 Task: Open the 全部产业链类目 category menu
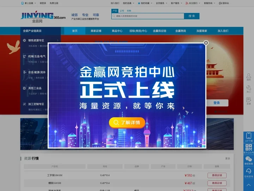[41, 31]
